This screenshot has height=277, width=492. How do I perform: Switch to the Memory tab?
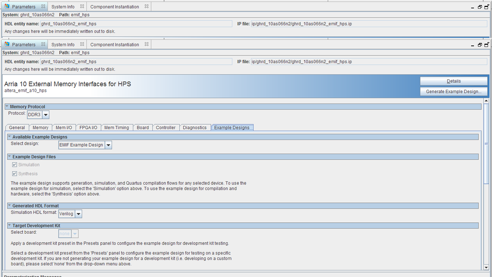coord(40,128)
